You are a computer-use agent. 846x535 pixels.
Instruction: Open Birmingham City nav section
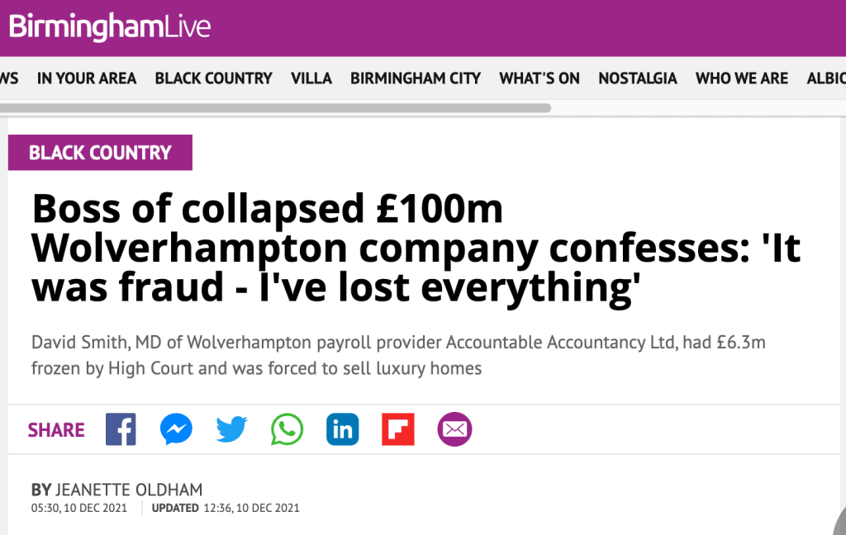[x=416, y=78]
